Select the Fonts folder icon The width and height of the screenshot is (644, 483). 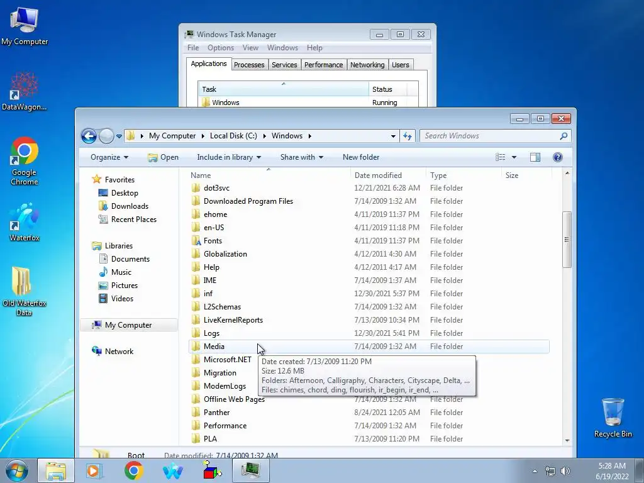click(196, 241)
